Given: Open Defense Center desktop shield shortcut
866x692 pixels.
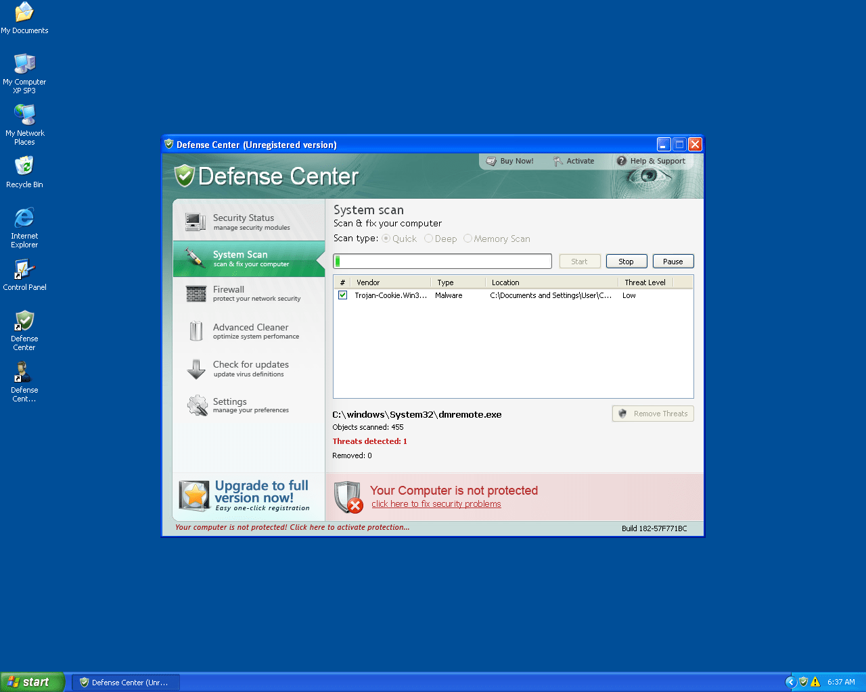Looking at the screenshot, I should [x=24, y=321].
